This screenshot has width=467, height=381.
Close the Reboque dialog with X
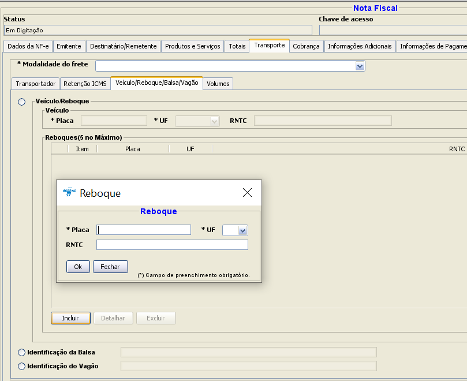tap(247, 193)
